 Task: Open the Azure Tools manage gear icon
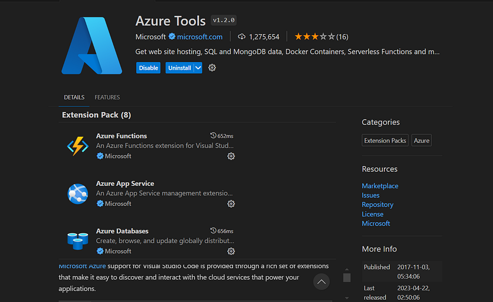coord(212,68)
